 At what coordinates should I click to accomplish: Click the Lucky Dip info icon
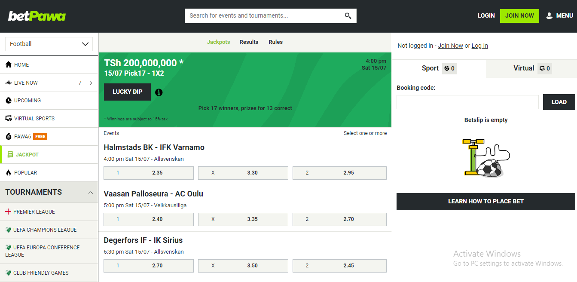pos(159,92)
